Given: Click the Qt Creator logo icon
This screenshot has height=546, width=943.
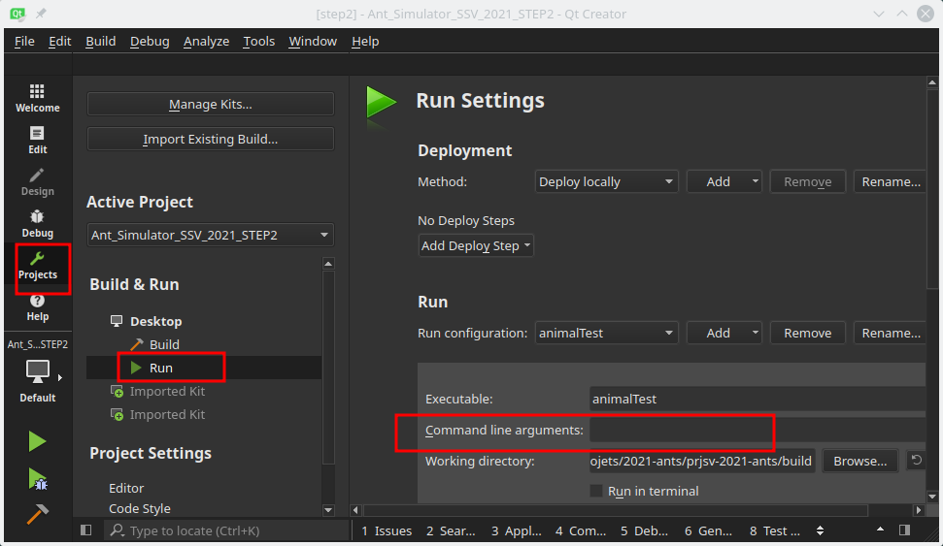Looking at the screenshot, I should click(x=17, y=13).
